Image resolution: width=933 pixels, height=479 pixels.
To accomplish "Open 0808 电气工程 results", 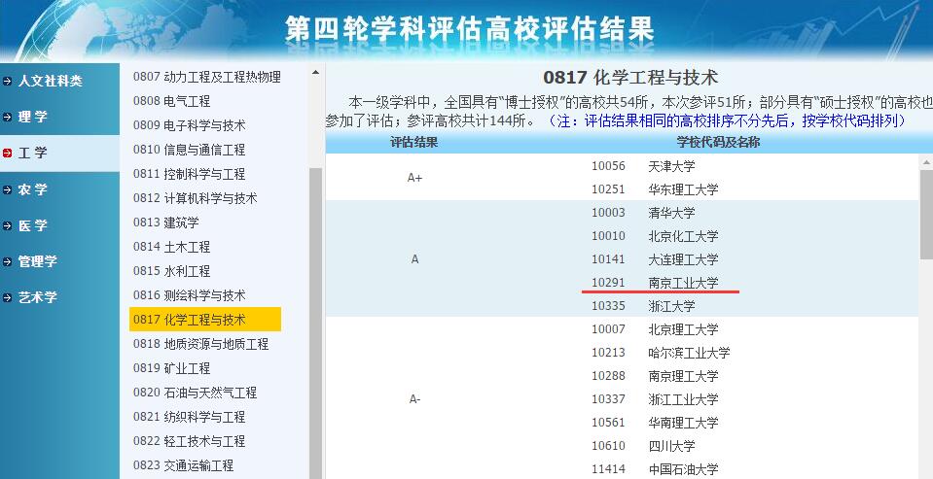I will click(x=171, y=101).
